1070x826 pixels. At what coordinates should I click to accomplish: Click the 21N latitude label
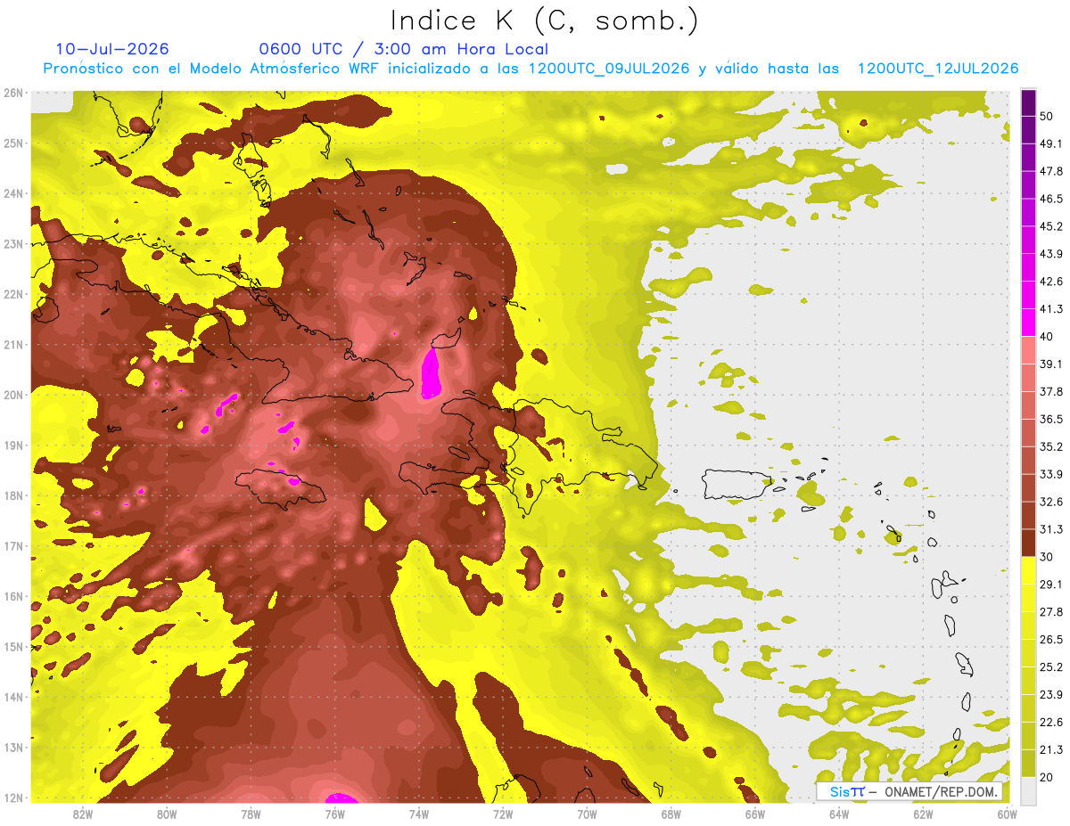click(12, 344)
